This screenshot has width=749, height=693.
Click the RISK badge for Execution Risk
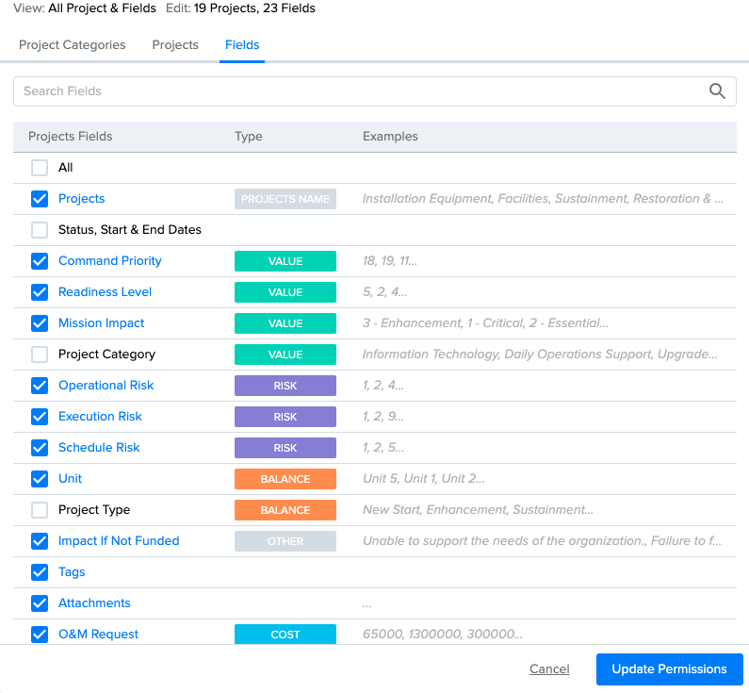point(285,417)
